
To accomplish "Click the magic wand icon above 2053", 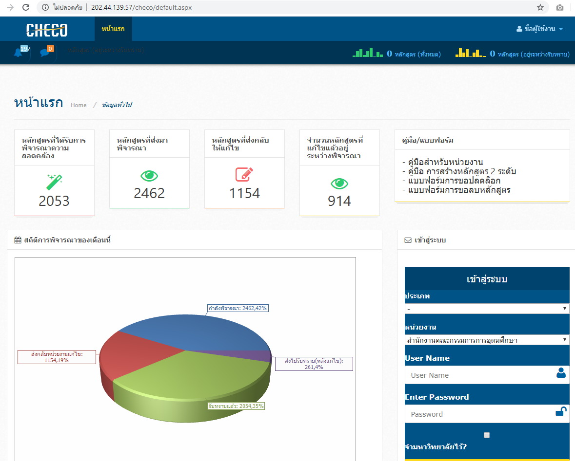I will (x=54, y=182).
